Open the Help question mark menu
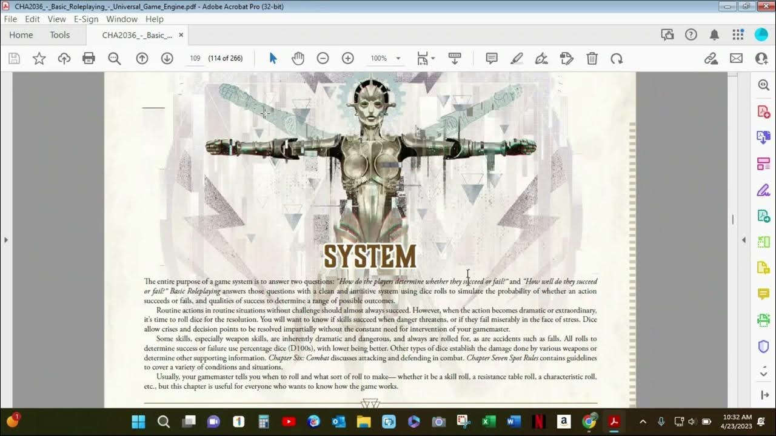Screen dimensions: 776x436 [691, 35]
